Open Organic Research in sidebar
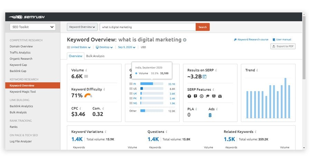 (21, 59)
